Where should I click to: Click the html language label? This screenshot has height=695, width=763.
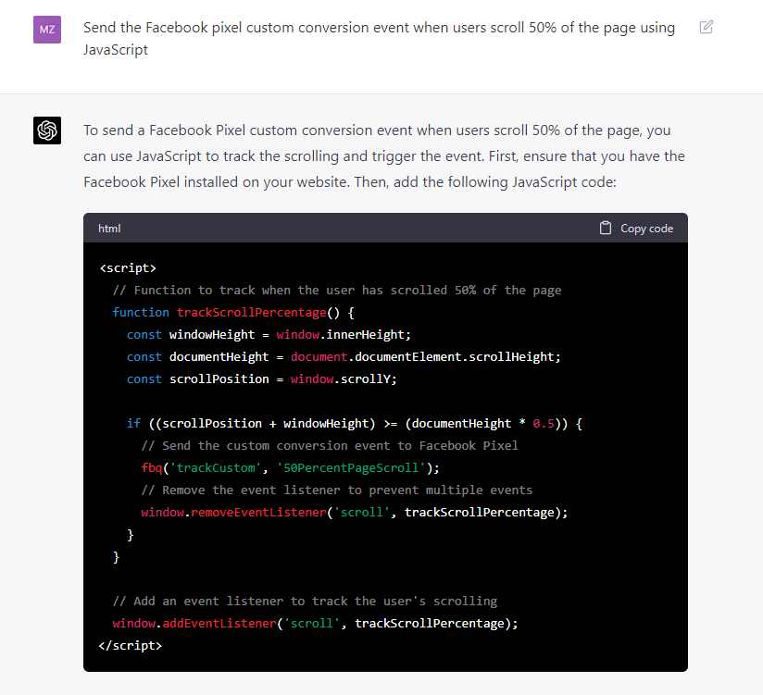109,229
